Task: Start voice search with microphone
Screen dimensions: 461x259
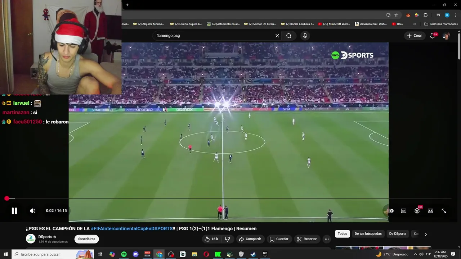Action: pos(305,36)
